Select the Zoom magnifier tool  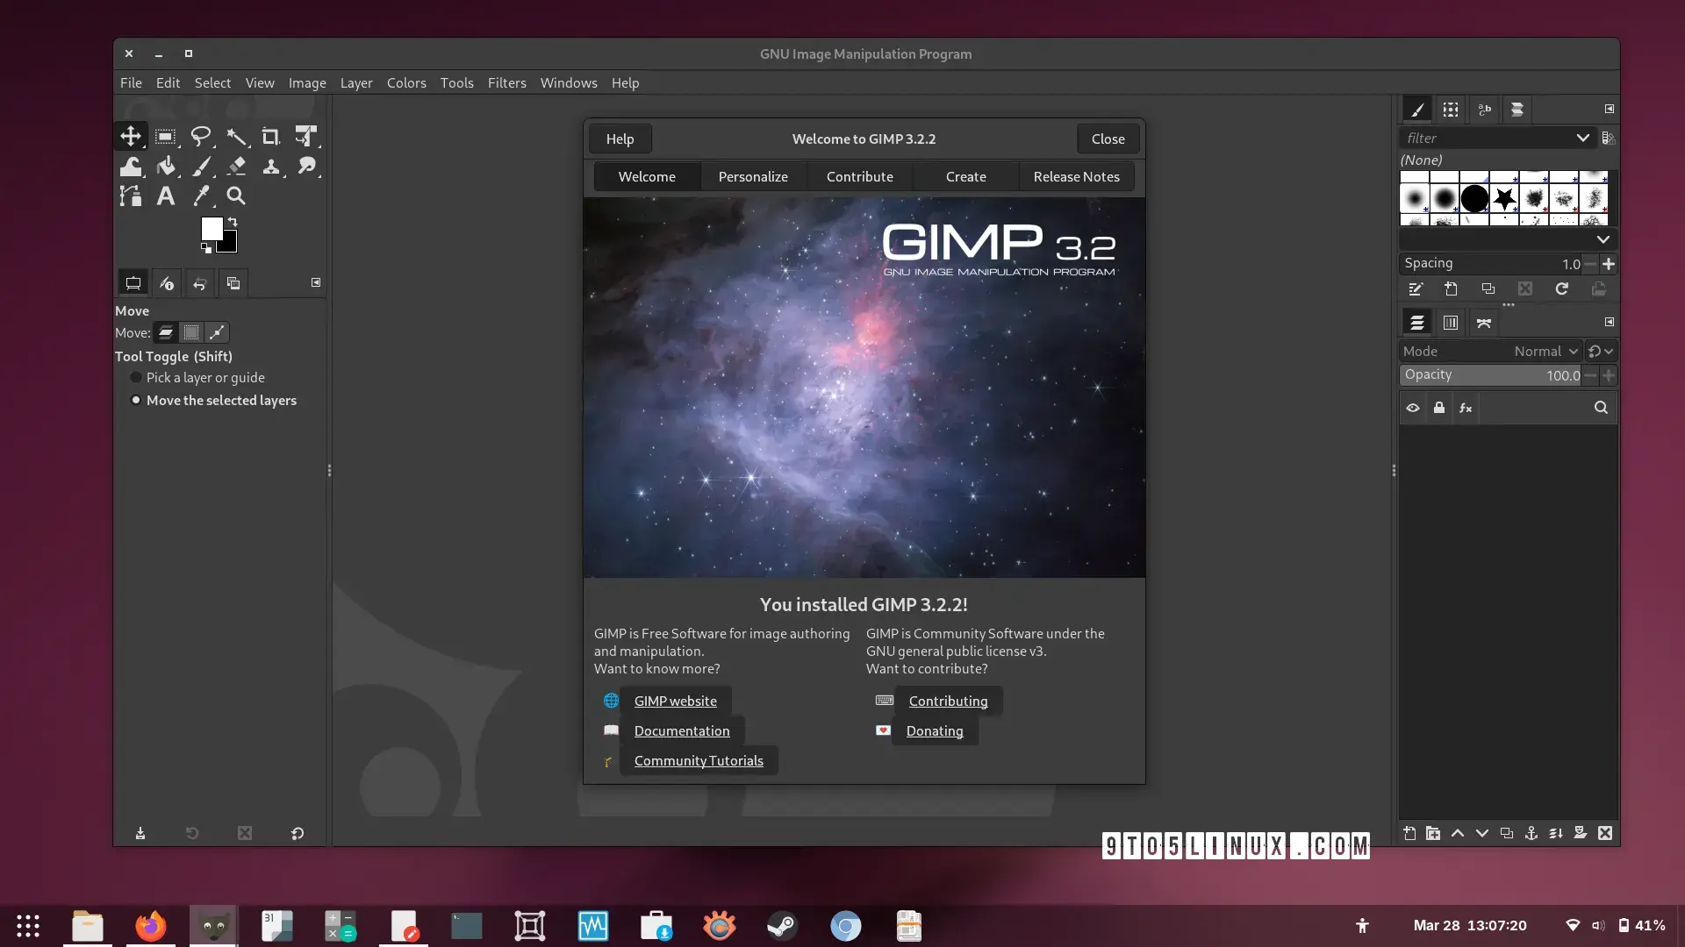pos(235,196)
